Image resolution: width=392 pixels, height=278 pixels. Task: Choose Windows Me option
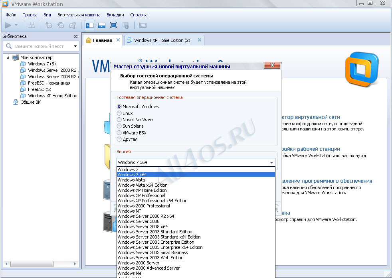click(196, 273)
